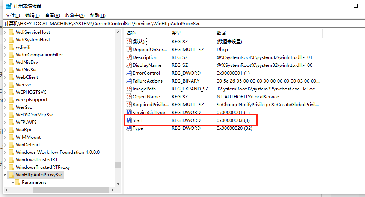The image size is (365, 197).
Task: Click the DWORD icon of Start value
Action: coord(129,120)
